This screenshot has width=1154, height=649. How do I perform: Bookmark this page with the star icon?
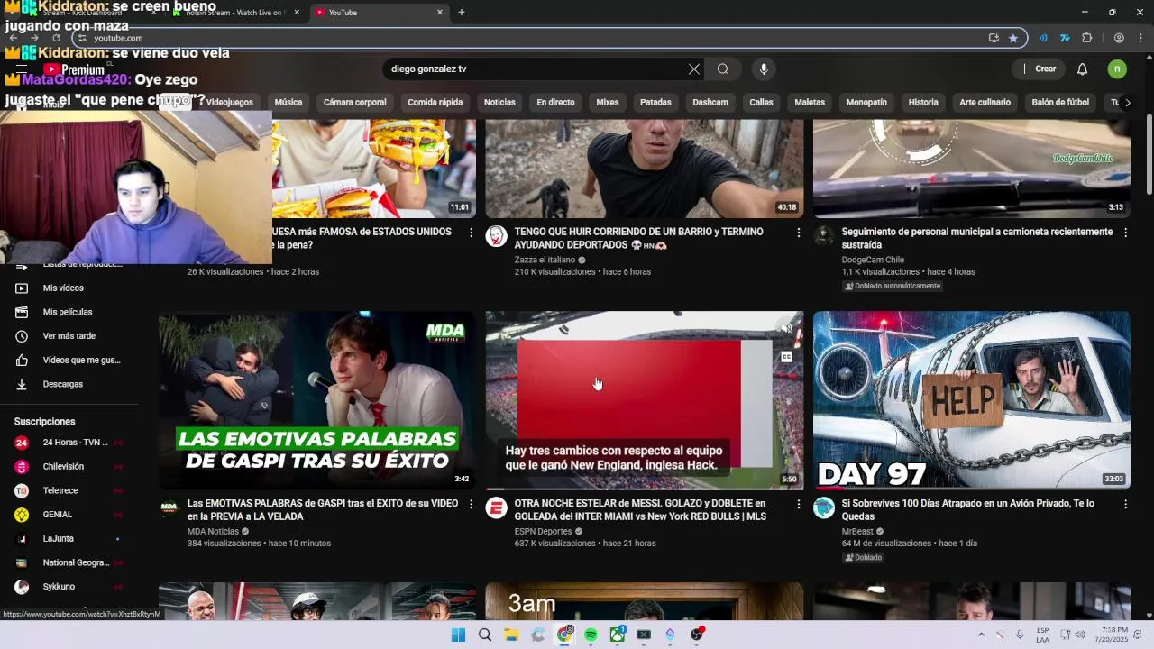coord(1013,38)
